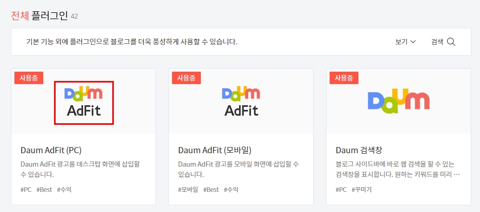Open the Daum AdFit (PC) plugin title
Image resolution: width=480 pixels, height=212 pixels.
51,151
